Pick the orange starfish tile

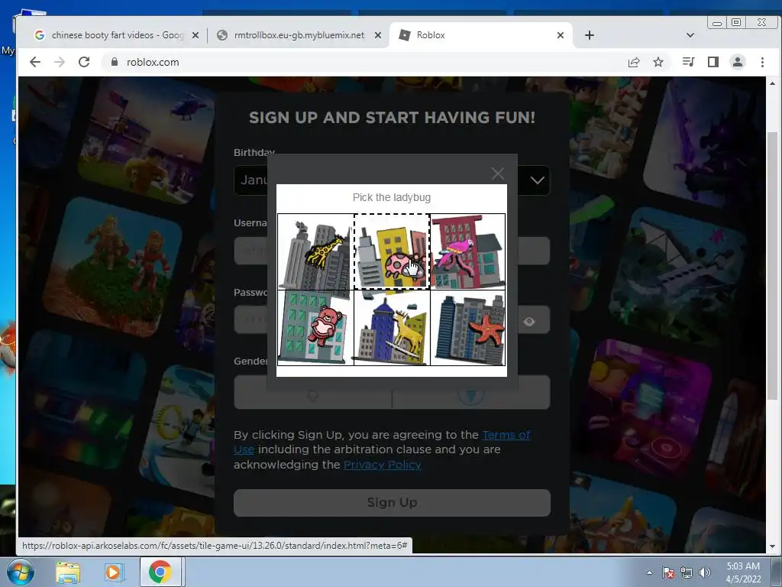point(468,328)
